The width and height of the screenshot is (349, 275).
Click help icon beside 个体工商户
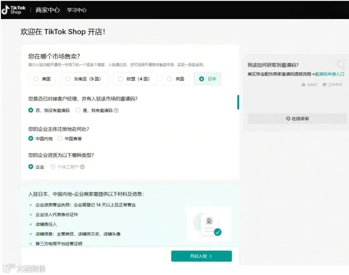click(x=82, y=167)
